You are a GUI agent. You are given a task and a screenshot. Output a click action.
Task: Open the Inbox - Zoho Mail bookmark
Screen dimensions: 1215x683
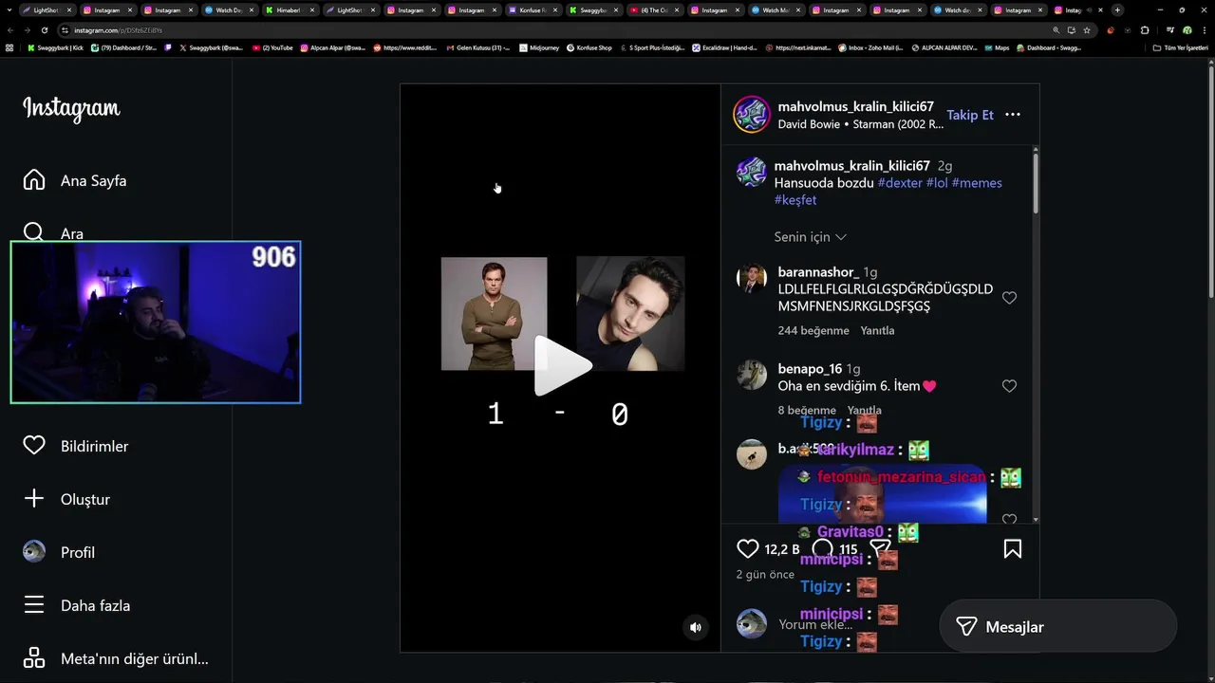coord(870,47)
